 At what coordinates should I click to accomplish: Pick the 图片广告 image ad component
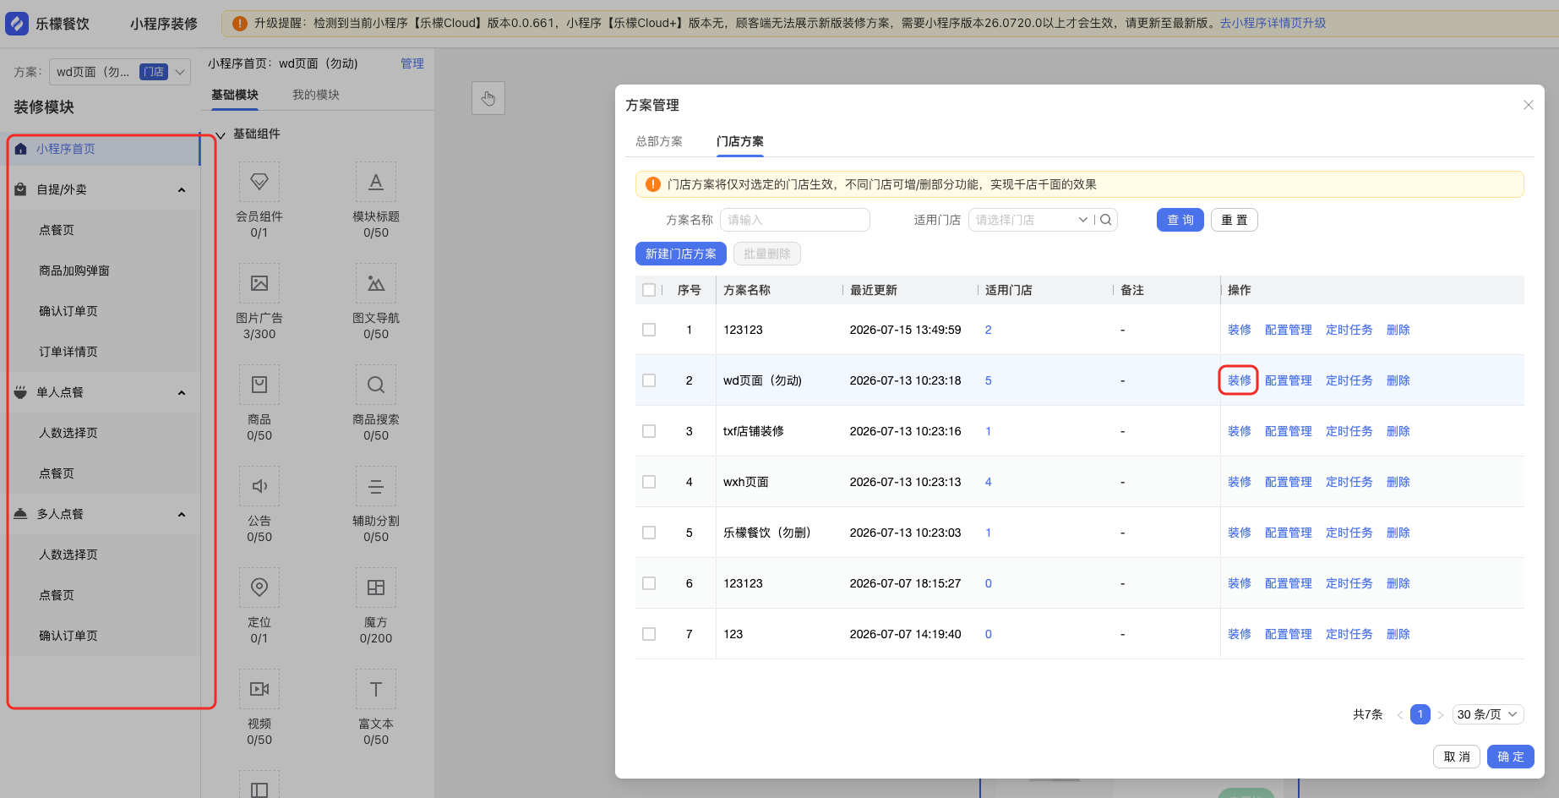tap(259, 283)
